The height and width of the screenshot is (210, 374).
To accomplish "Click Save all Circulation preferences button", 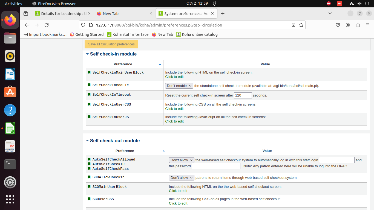I will (x=111, y=44).
